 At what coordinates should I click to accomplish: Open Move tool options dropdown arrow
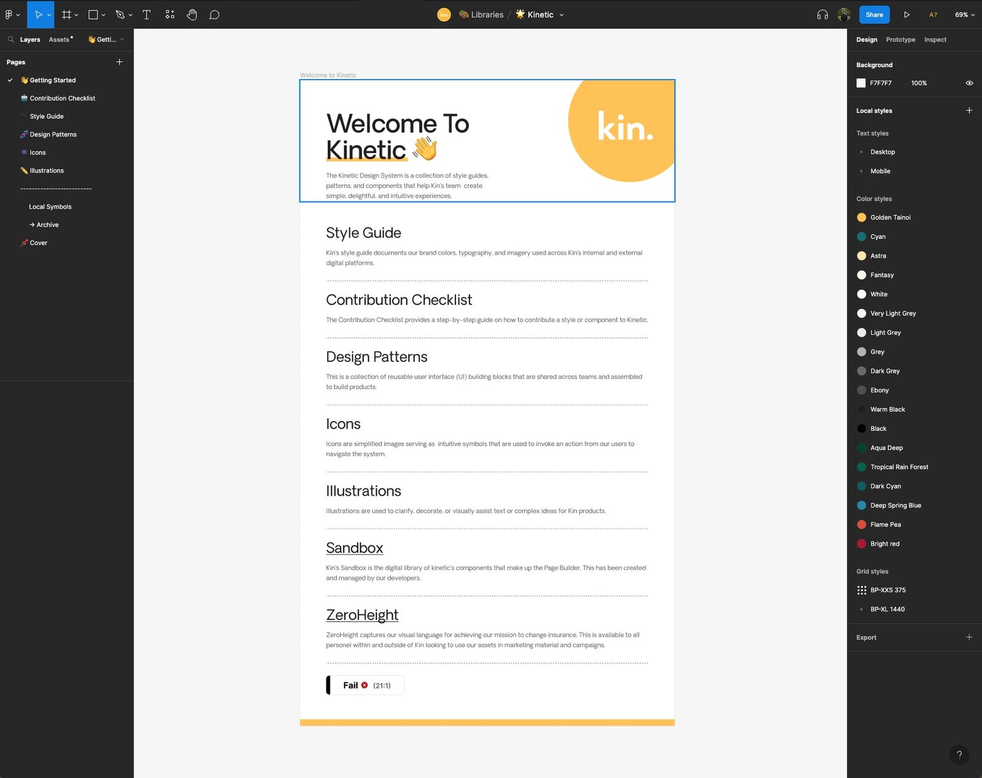(49, 15)
